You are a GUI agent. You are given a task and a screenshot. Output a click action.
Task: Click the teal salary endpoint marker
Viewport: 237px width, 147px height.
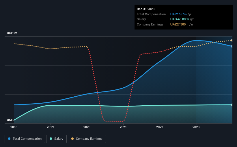[232, 104]
